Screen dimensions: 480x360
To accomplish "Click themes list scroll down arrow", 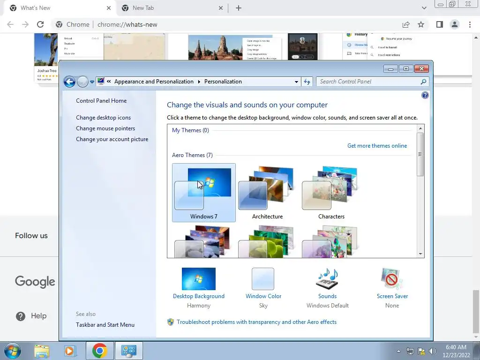I will coord(420,254).
